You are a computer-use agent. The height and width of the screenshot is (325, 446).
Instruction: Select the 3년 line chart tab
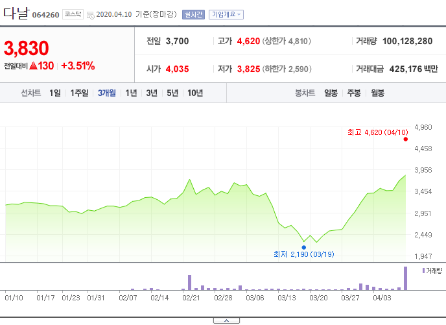pyautogui.click(x=152, y=93)
